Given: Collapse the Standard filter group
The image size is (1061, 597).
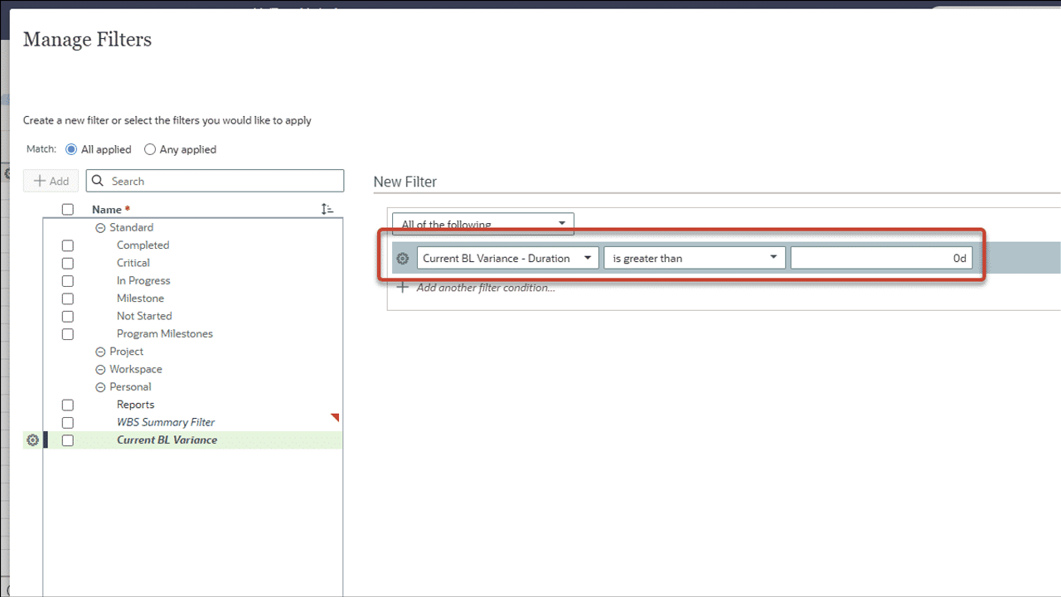Looking at the screenshot, I should pyautogui.click(x=100, y=228).
